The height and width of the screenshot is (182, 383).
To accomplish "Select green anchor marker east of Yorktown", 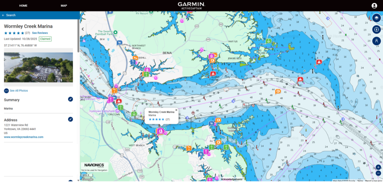I will [x=134, y=114].
